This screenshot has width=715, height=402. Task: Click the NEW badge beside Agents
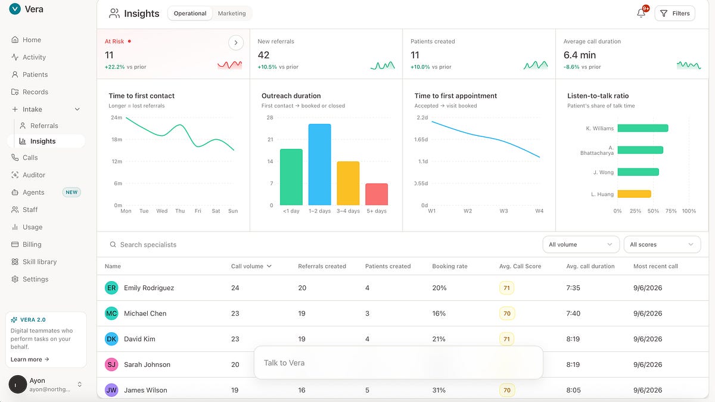(x=72, y=192)
